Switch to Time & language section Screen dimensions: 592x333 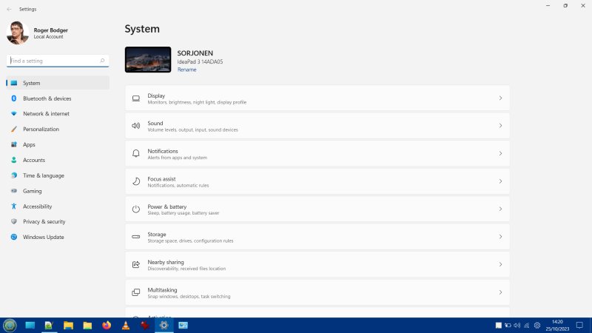point(43,175)
